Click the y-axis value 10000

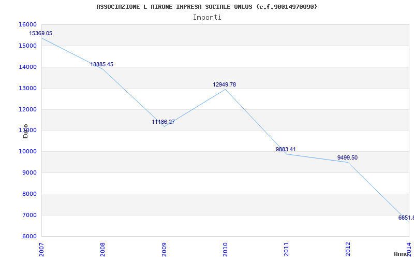(28, 152)
